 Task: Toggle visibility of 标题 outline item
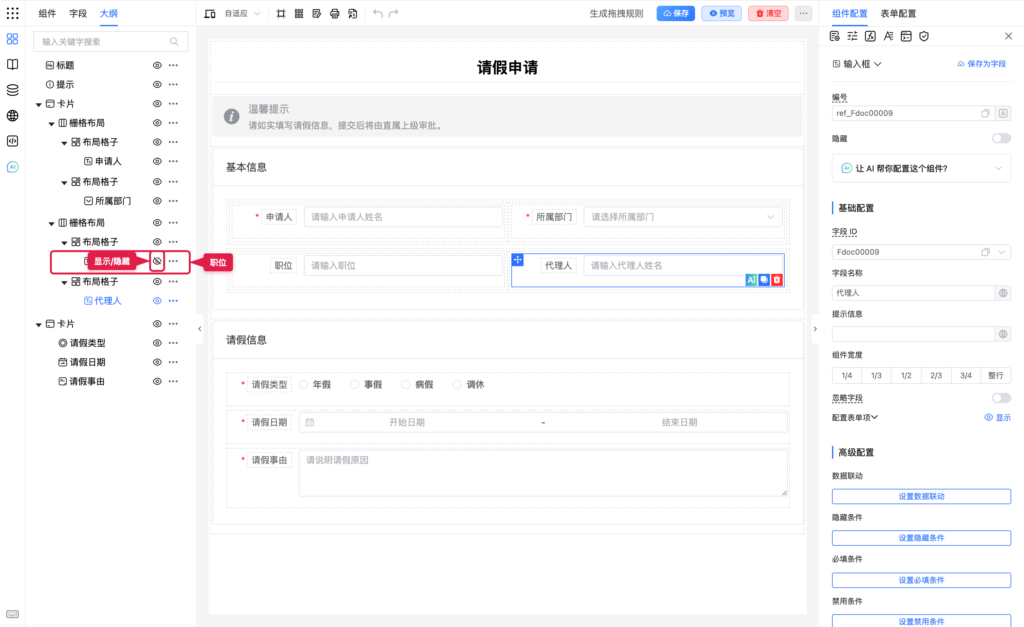[x=157, y=65]
